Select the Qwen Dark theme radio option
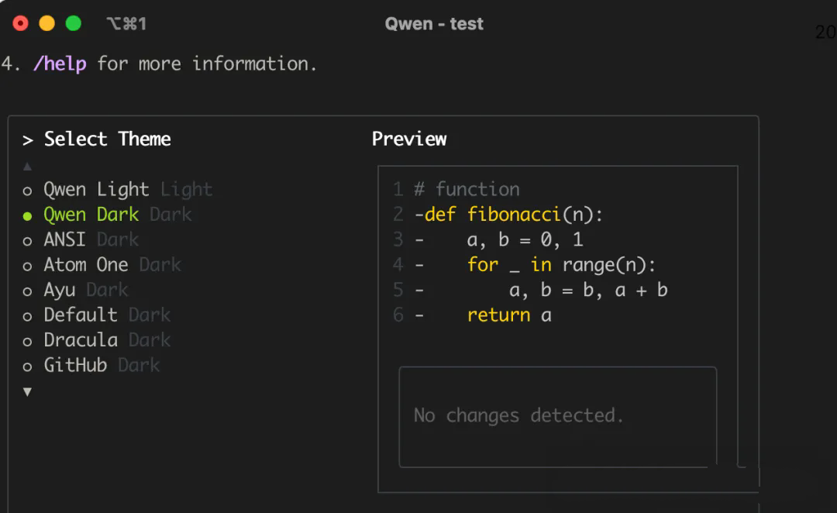The width and height of the screenshot is (837, 513). pos(107,215)
